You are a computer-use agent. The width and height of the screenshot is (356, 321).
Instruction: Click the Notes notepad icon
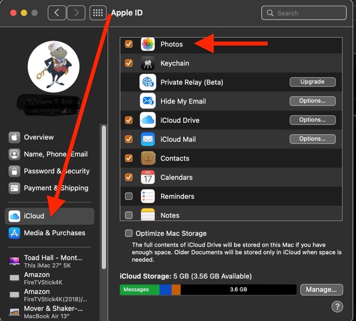coord(148,214)
